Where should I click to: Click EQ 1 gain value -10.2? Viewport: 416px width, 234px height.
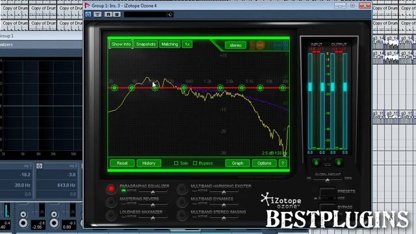tap(25, 175)
